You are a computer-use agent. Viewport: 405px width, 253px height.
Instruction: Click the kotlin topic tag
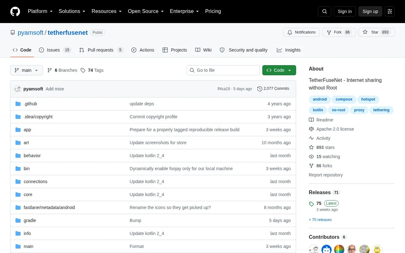pos(318,110)
